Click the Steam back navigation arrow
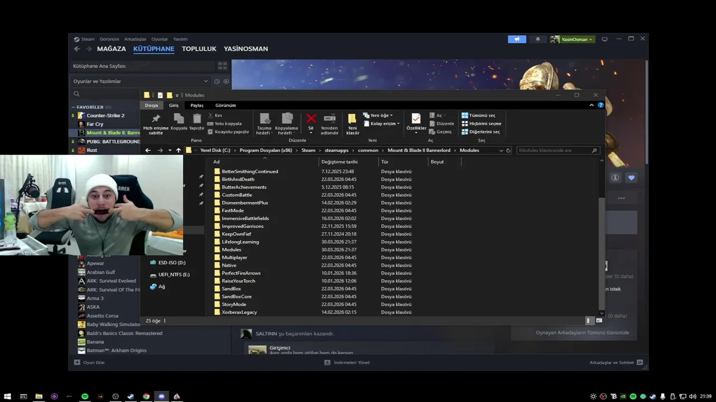716x402 pixels. (x=77, y=49)
